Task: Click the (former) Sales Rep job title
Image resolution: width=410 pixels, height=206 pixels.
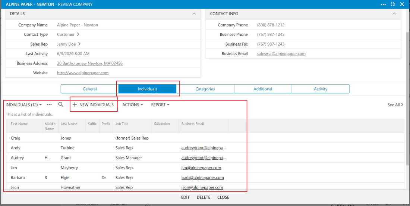Action: point(132,138)
